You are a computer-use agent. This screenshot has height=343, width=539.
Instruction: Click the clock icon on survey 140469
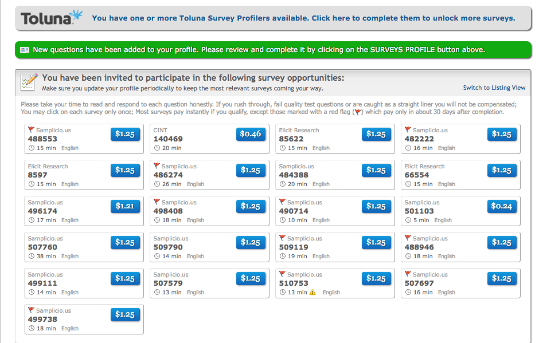[157, 148]
